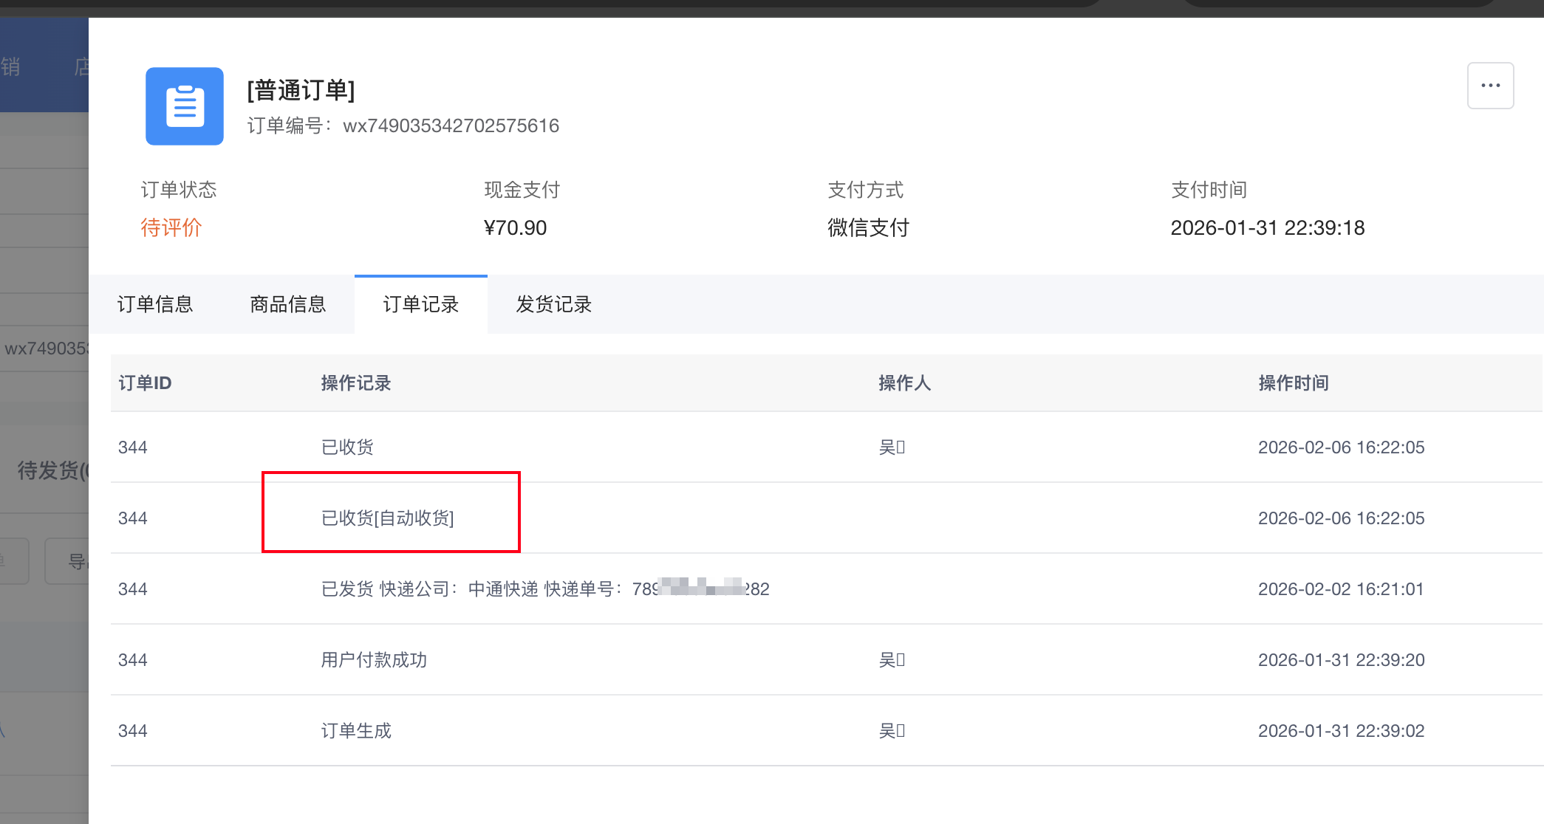Select the 订单记录 tab
Screen dimensions: 1544x824
[x=421, y=304]
